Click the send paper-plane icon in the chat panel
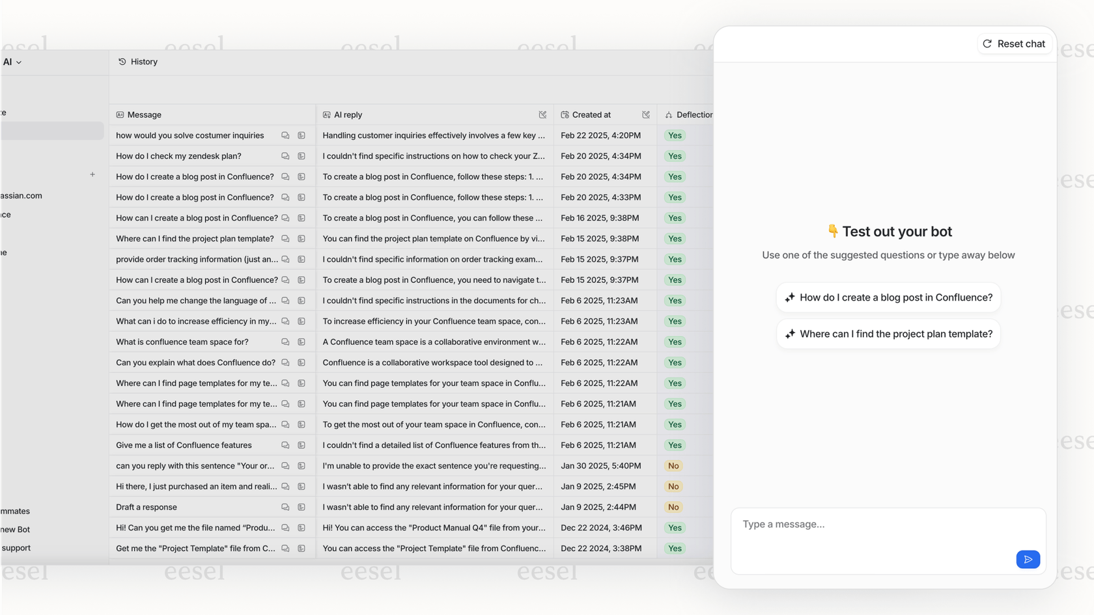1094x615 pixels. 1028,559
